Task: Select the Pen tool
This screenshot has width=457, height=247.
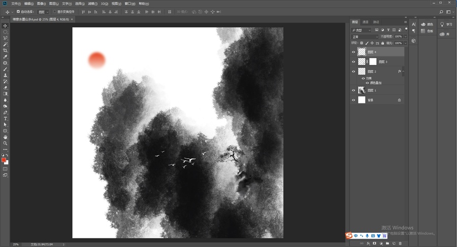Action: (5, 113)
